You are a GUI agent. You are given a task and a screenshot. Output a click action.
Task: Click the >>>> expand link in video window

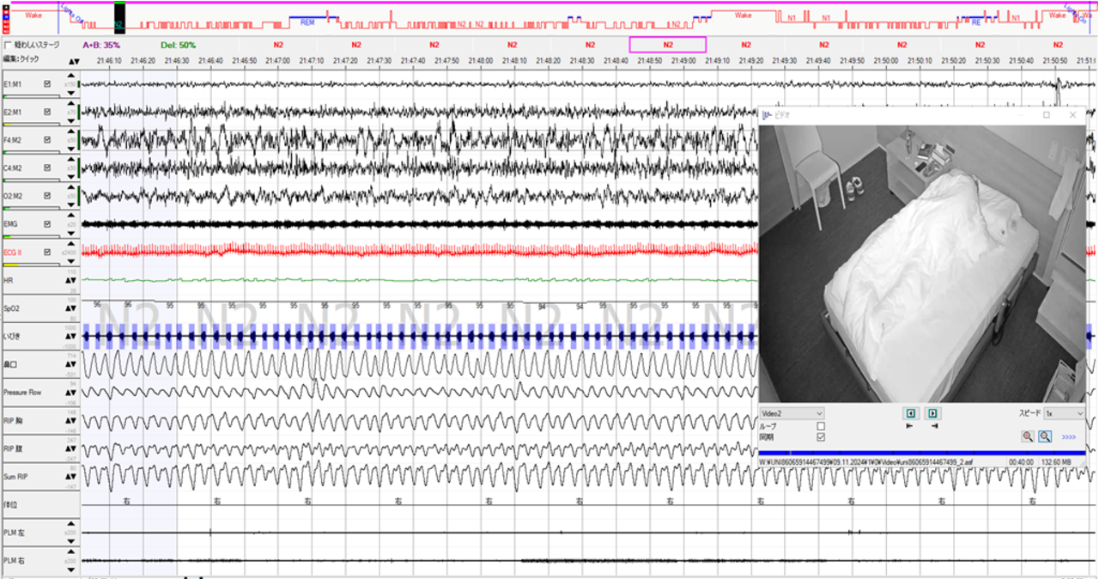pos(1069,437)
